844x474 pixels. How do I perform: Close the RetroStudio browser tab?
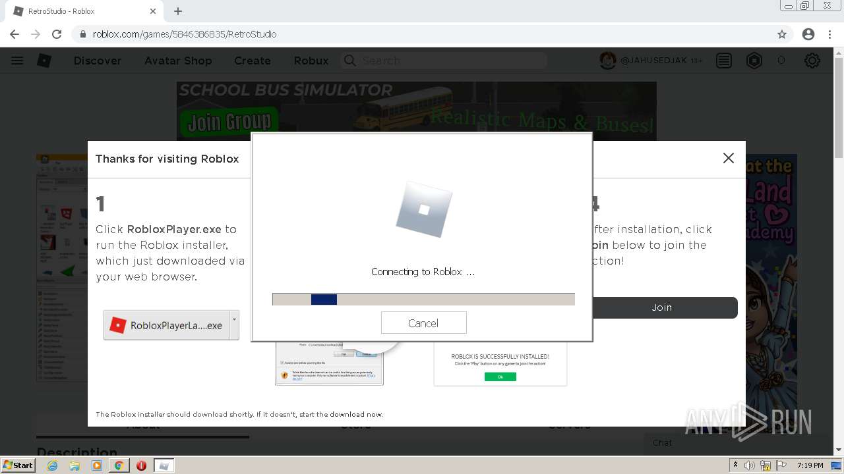[x=153, y=11]
